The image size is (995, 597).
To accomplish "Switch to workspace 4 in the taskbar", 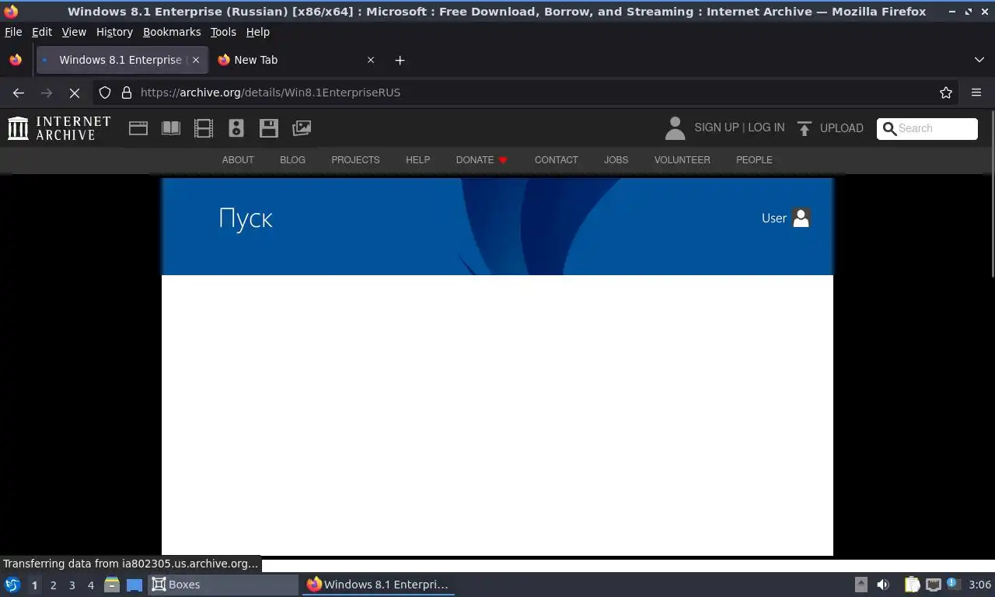I will point(91,585).
